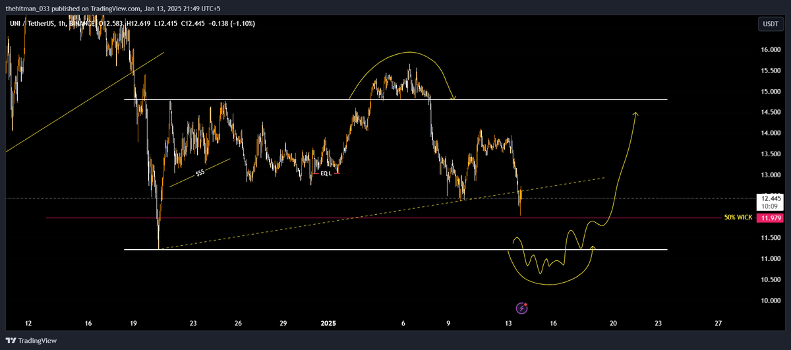Open the USDT currency selector button
The image size is (791, 350).
point(771,24)
